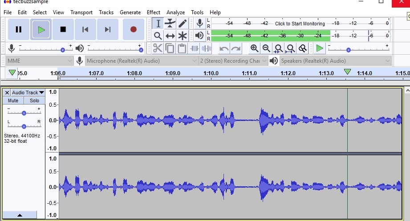
Task: Select the Draw pencil tool
Action: 183,24
